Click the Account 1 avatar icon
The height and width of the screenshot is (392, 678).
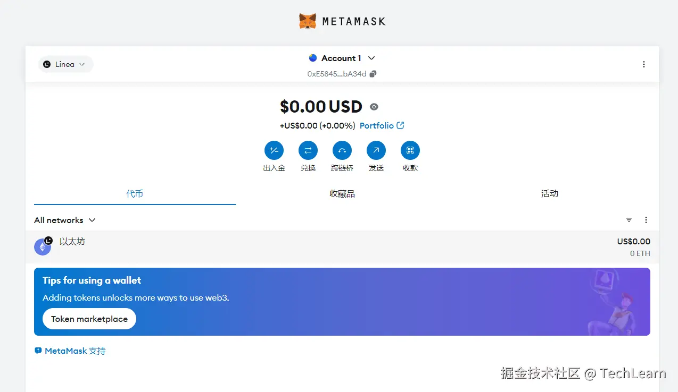point(313,58)
